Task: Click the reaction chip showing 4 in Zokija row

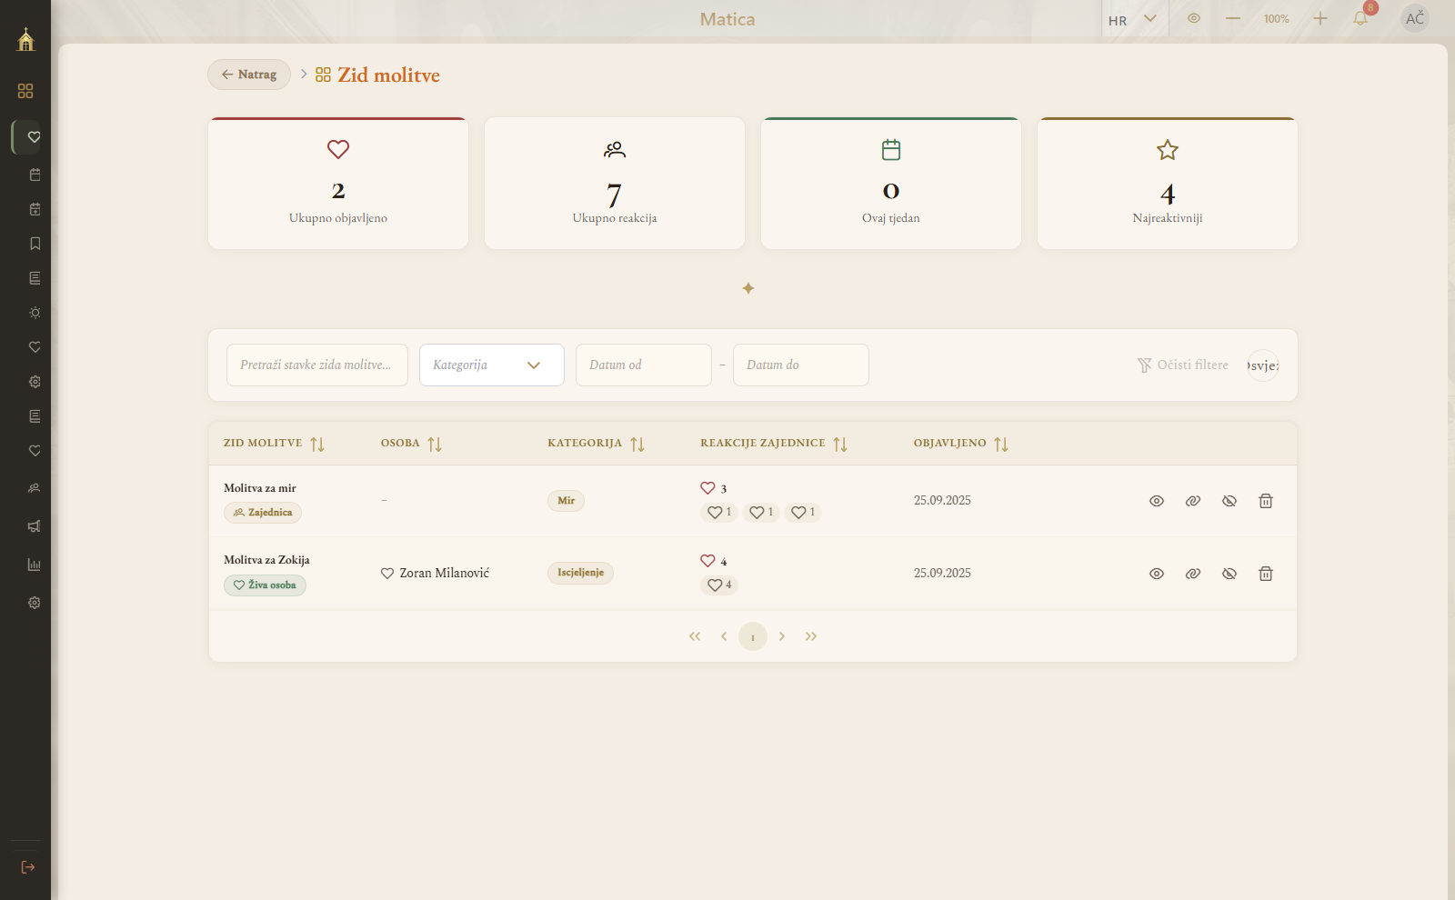Action: [719, 585]
